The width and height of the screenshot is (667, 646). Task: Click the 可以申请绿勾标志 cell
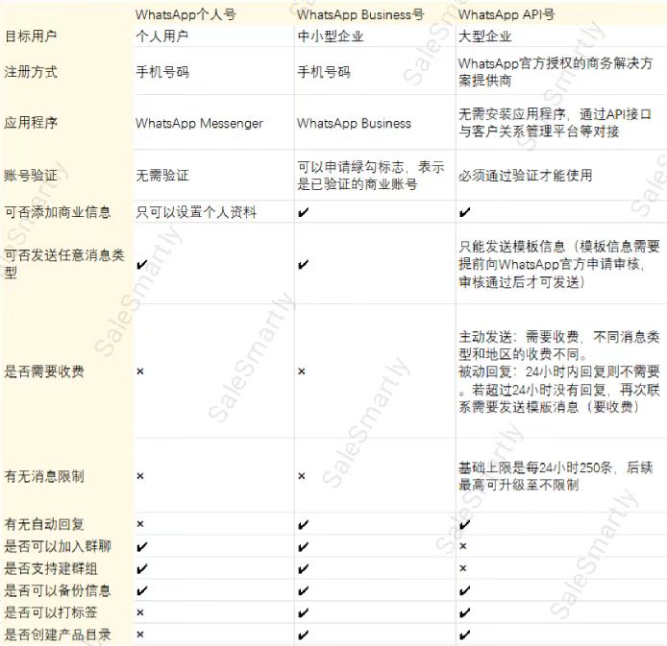pos(371,176)
